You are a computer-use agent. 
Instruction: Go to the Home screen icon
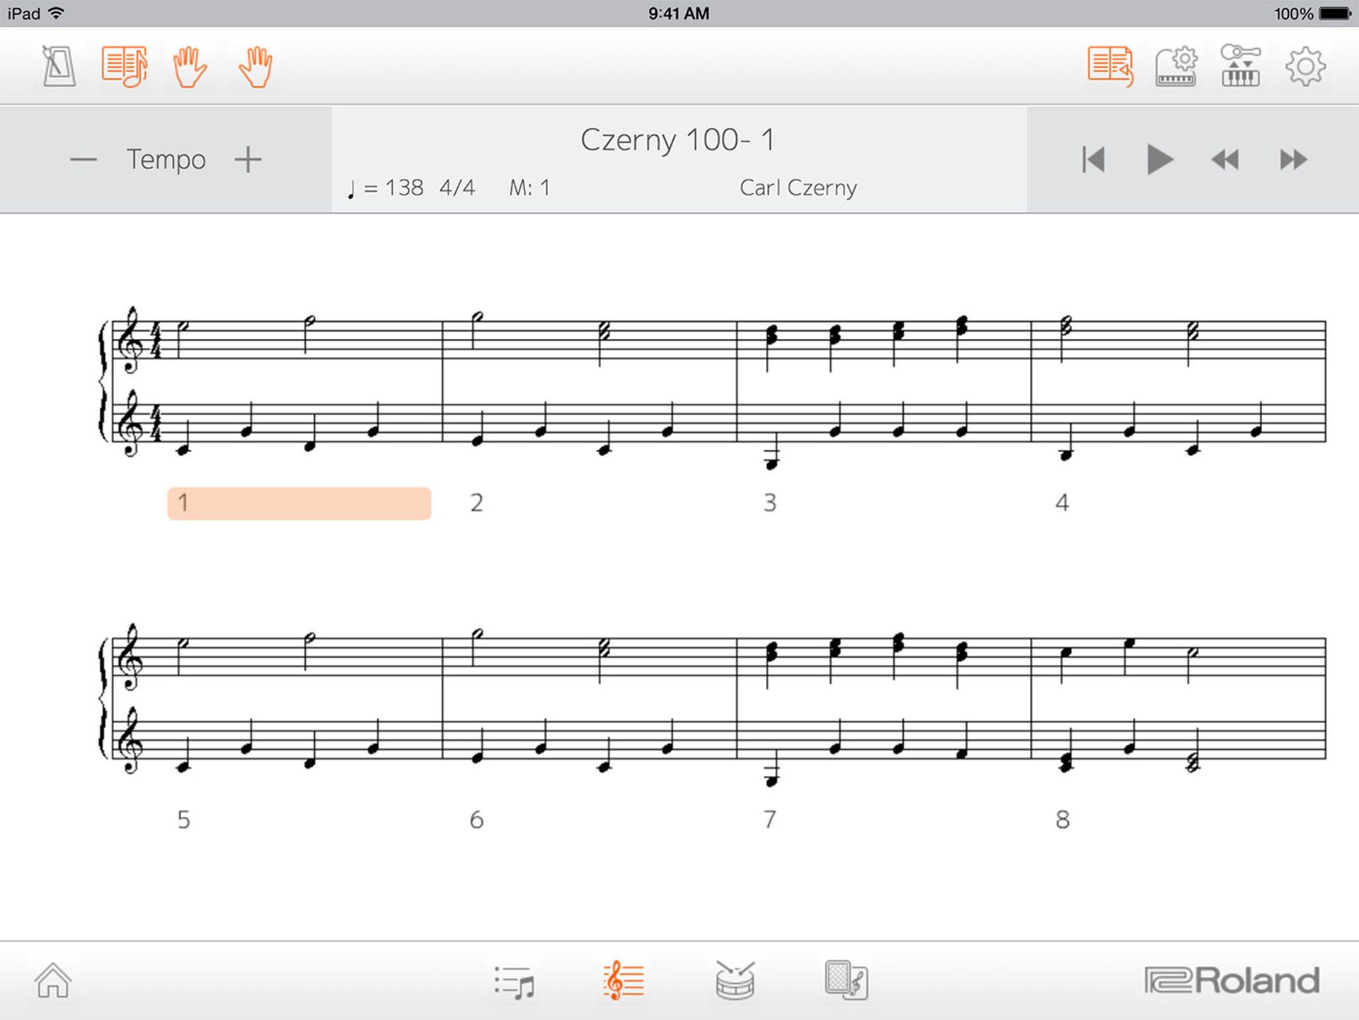53,980
